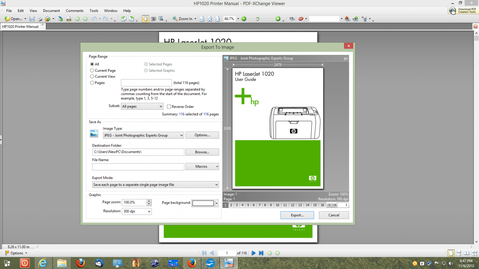Open Internet Explorer from the taskbar
This screenshot has width=479, height=269.
[43, 263]
